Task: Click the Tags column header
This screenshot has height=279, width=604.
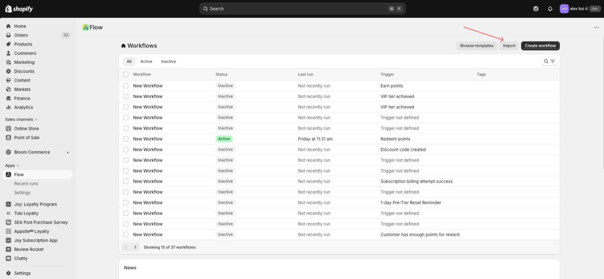Action: pyautogui.click(x=481, y=75)
